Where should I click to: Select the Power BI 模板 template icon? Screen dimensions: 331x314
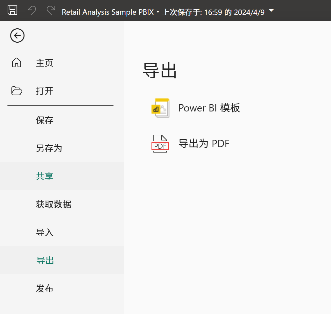pos(160,108)
